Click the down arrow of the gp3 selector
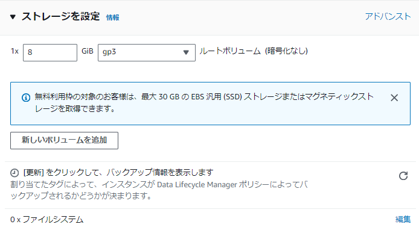419x236 pixels. point(186,52)
